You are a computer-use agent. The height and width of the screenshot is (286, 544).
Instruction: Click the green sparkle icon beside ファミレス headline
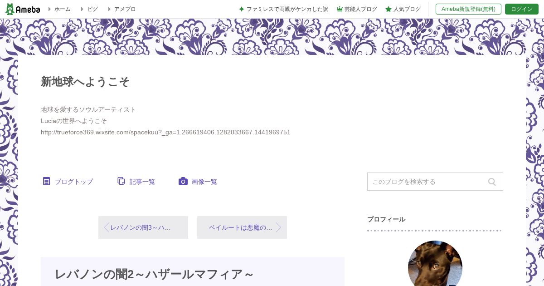click(242, 9)
